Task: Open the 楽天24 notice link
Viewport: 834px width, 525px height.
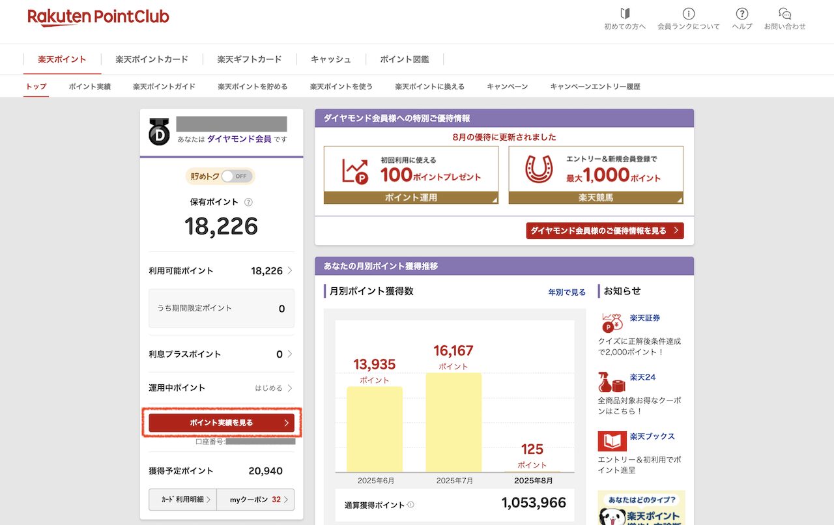Action: pos(642,377)
